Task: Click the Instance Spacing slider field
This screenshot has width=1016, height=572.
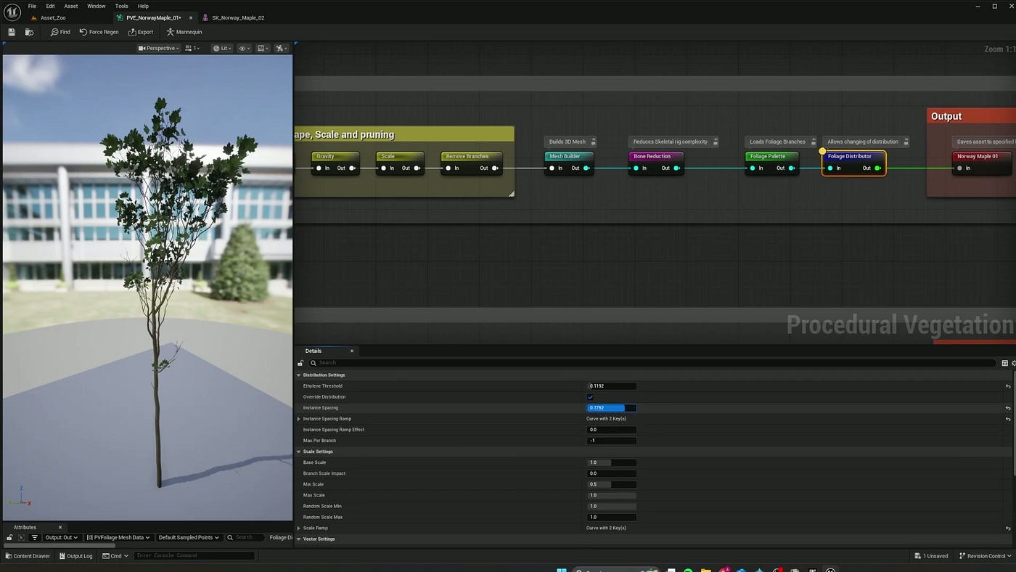Action: (x=611, y=408)
